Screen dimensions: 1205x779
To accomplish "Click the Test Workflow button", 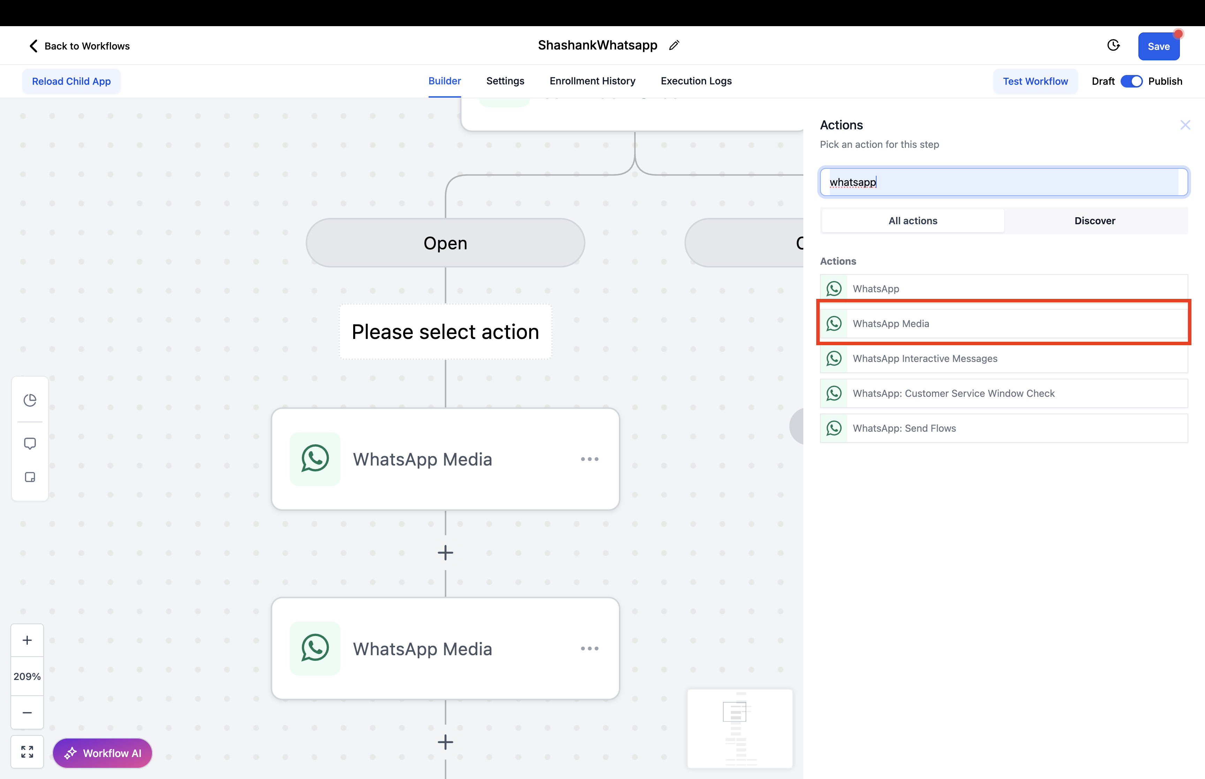I will point(1035,82).
